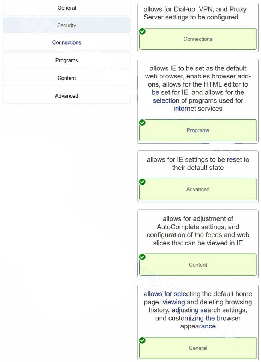This screenshot has width=261, height=362.
Task: Click the green Programs answer box
Action: click(198, 130)
